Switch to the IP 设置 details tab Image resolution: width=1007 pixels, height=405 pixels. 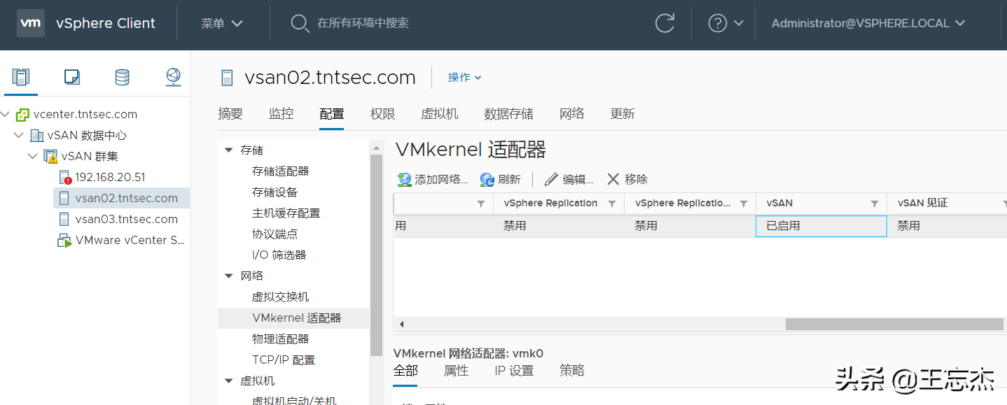tap(514, 371)
